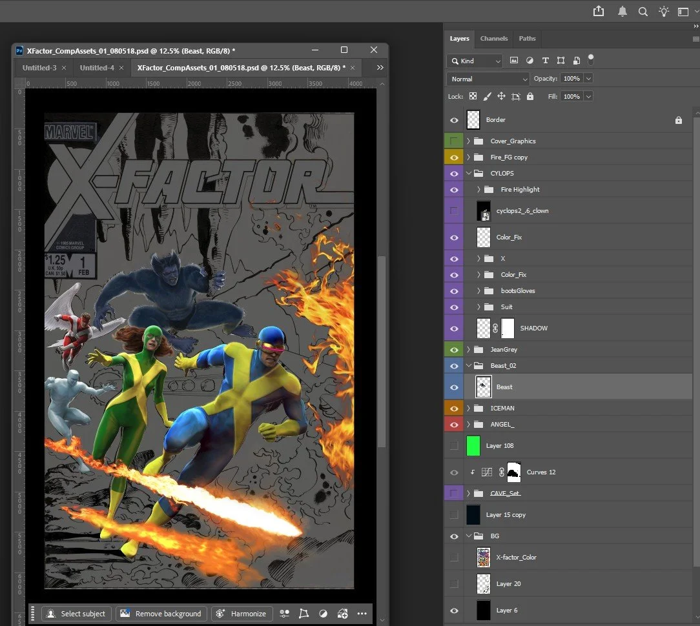The height and width of the screenshot is (626, 700).
Task: Show Layer 108 visibility
Action: coord(454,446)
